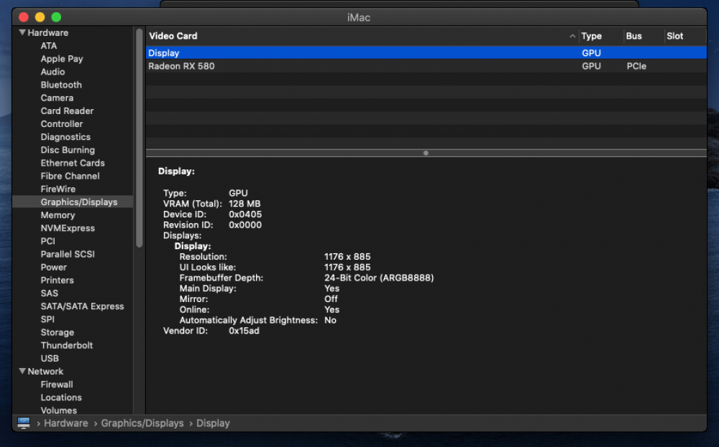
Task: Select Storage in the sidebar
Action: click(58, 332)
